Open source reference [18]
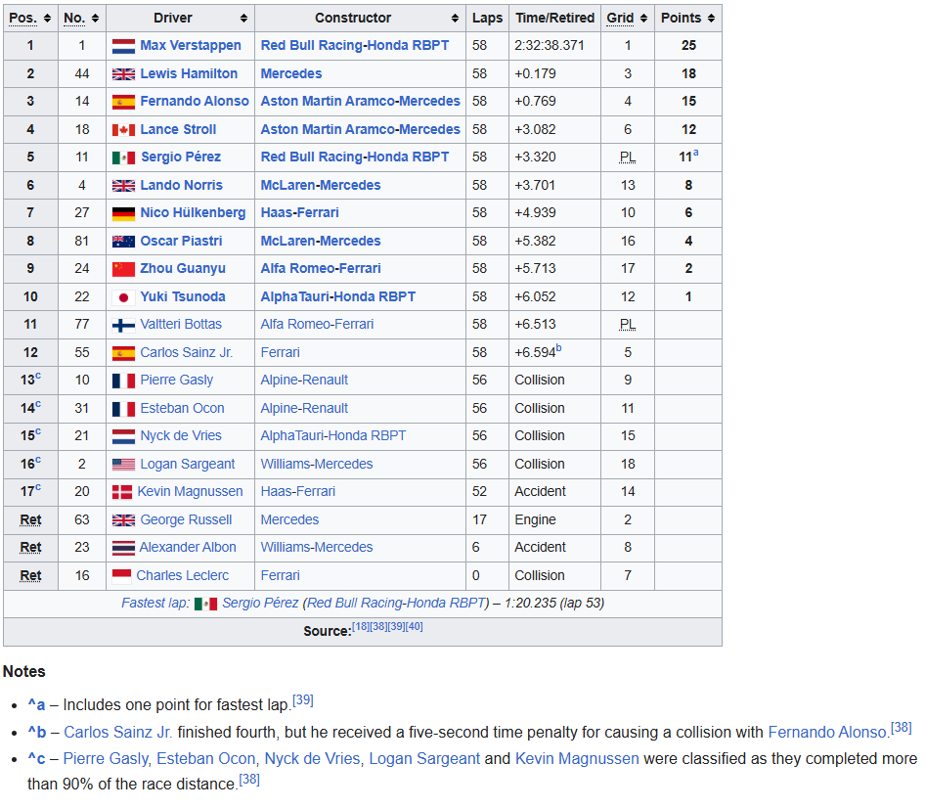This screenshot has height=809, width=925. click(x=361, y=627)
